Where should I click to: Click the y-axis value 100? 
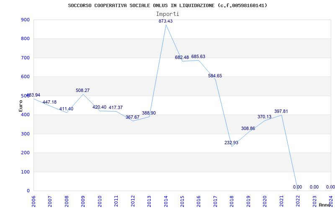tap(25, 172)
